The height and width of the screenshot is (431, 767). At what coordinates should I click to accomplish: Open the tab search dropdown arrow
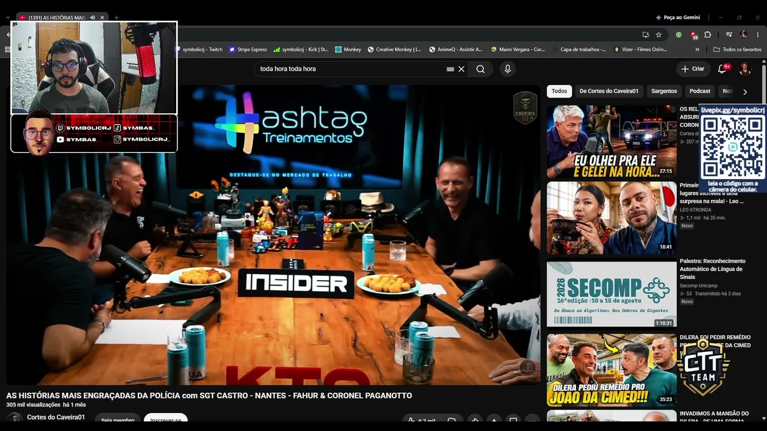[8, 18]
